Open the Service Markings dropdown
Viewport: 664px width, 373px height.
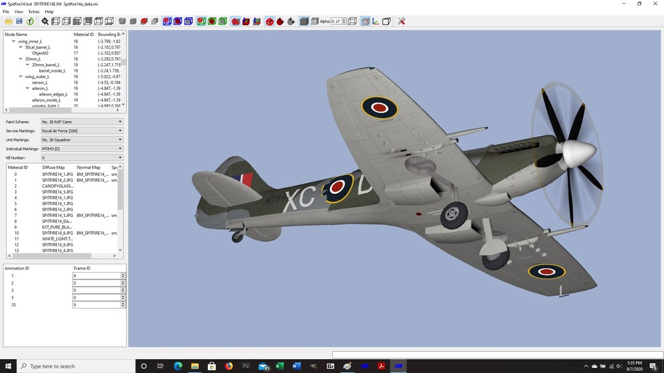tap(82, 131)
